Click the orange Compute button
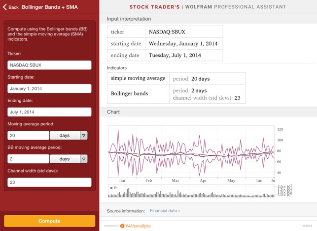The height and width of the screenshot is (231, 317). coord(49,221)
